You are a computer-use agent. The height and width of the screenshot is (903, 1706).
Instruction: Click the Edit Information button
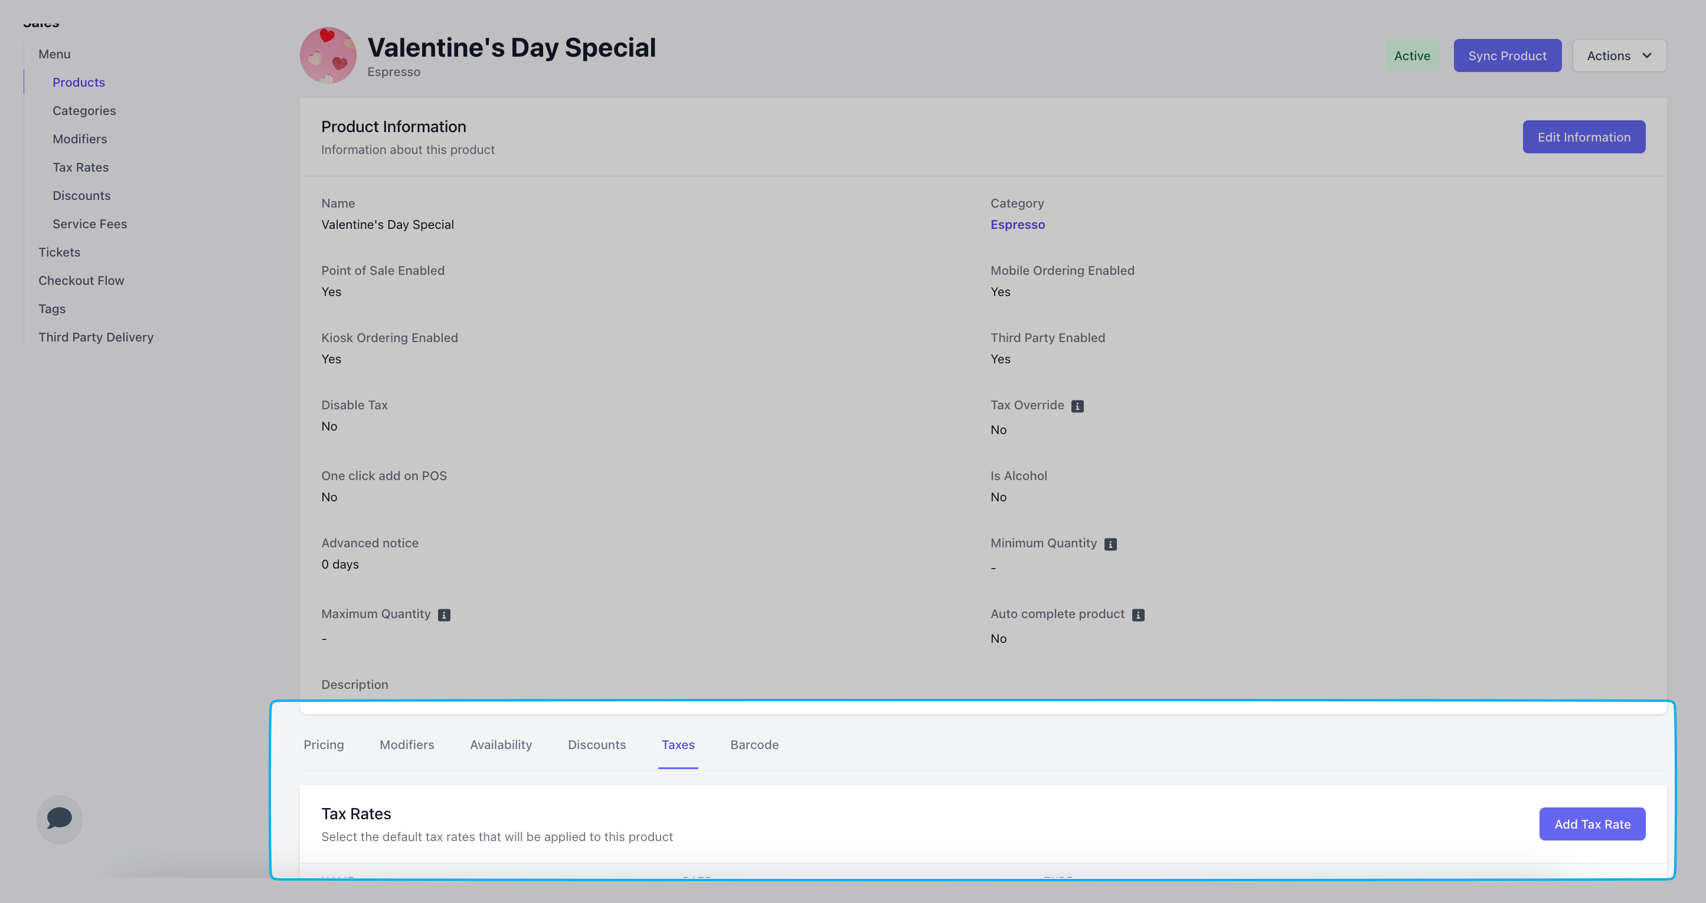(x=1583, y=137)
